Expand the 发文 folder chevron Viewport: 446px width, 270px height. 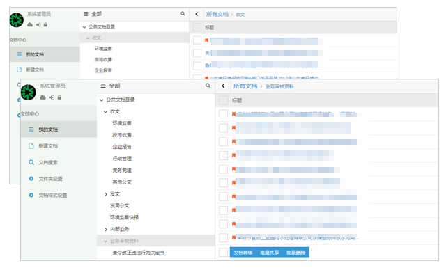106,194
